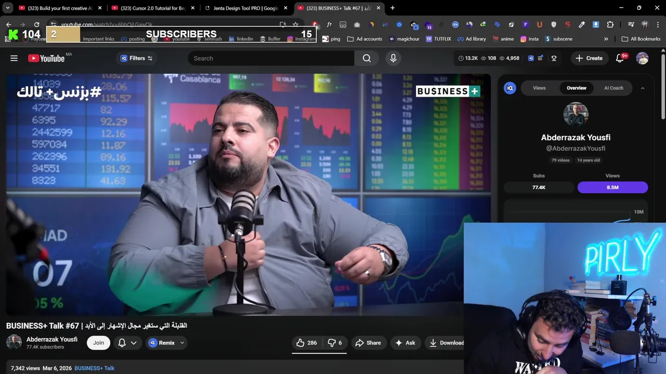
Task: Bookmark this page with the star
Action: click(296, 24)
